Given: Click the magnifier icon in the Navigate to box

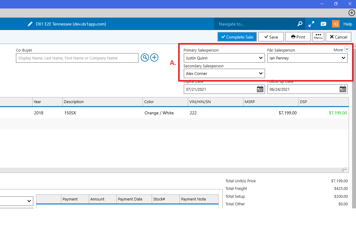Looking at the screenshot, I should pyautogui.click(x=300, y=24).
